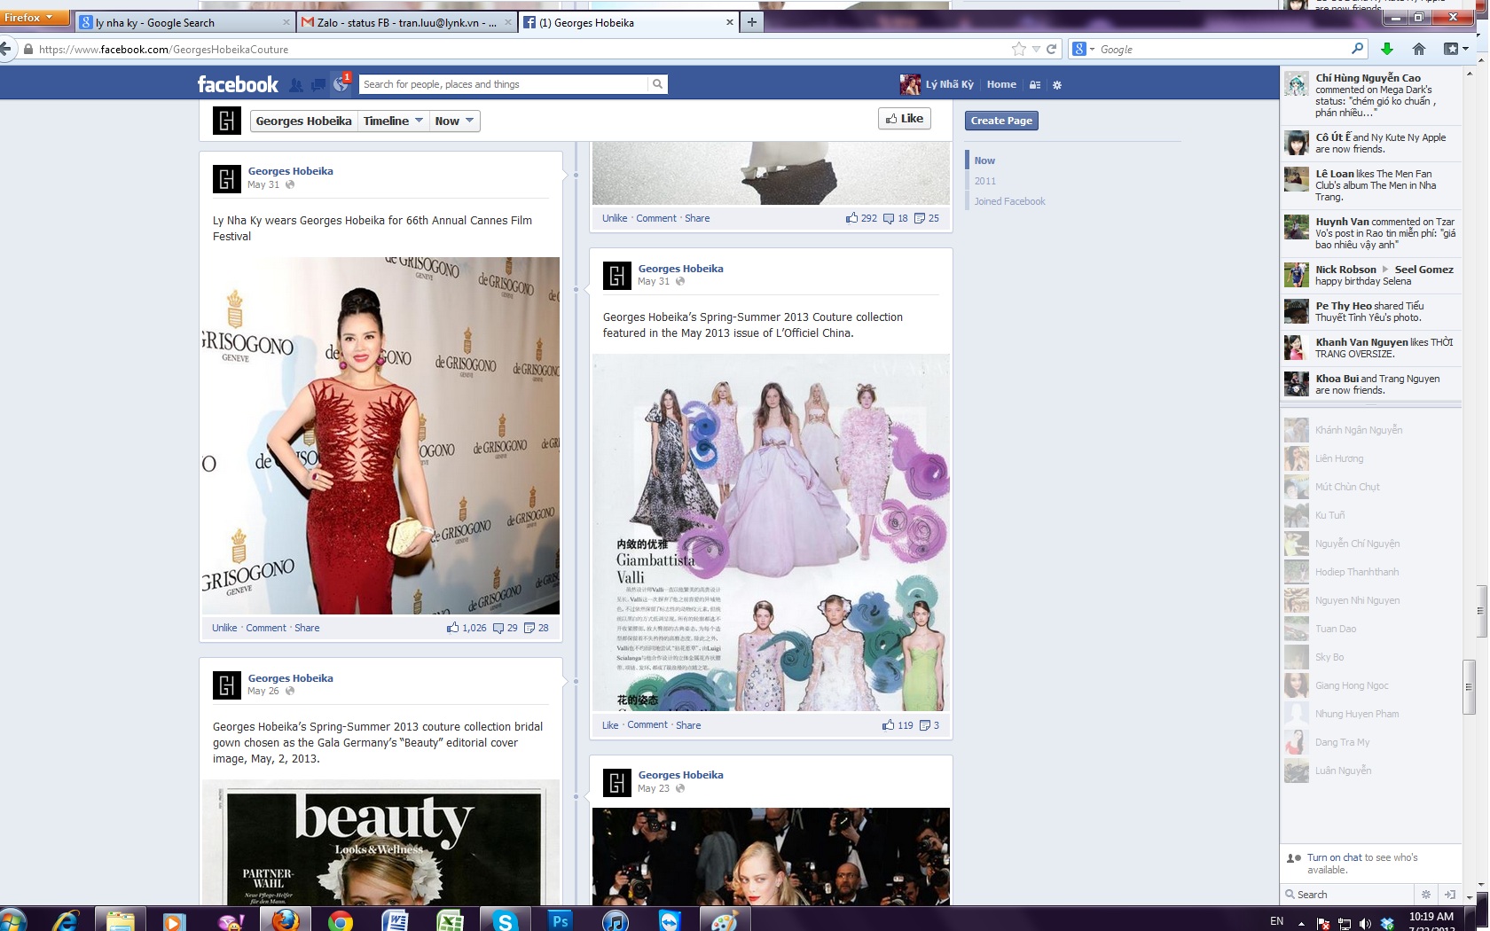Open the 29 comments on Cannes post
The width and height of the screenshot is (1490, 931).
point(506,628)
